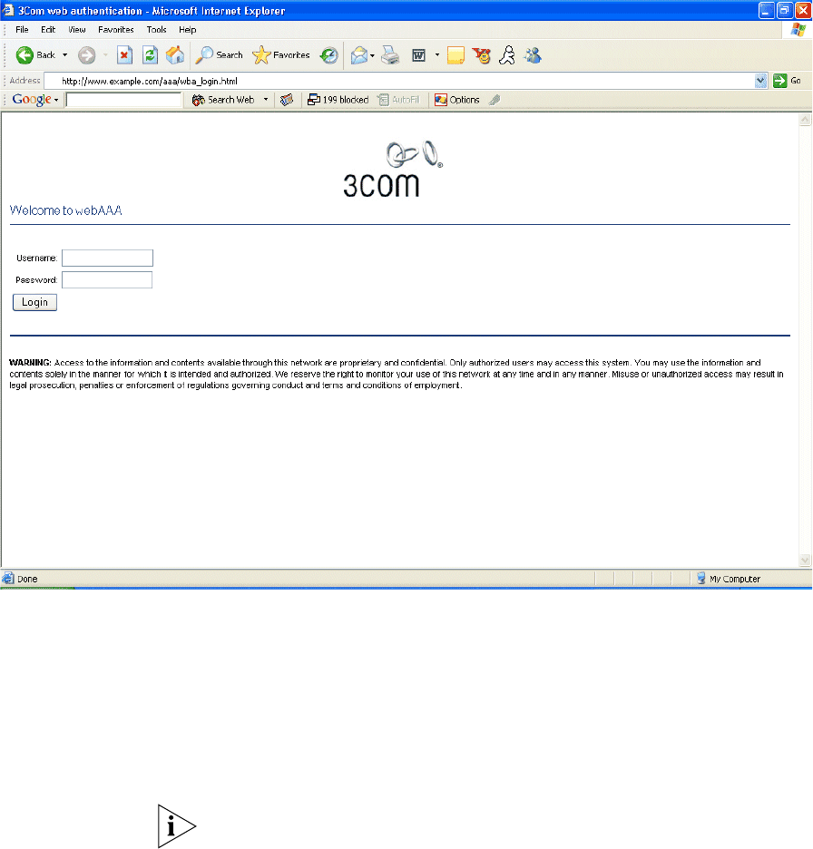Click the Google toolbar search box
The height and width of the screenshot is (849, 813).
[123, 100]
